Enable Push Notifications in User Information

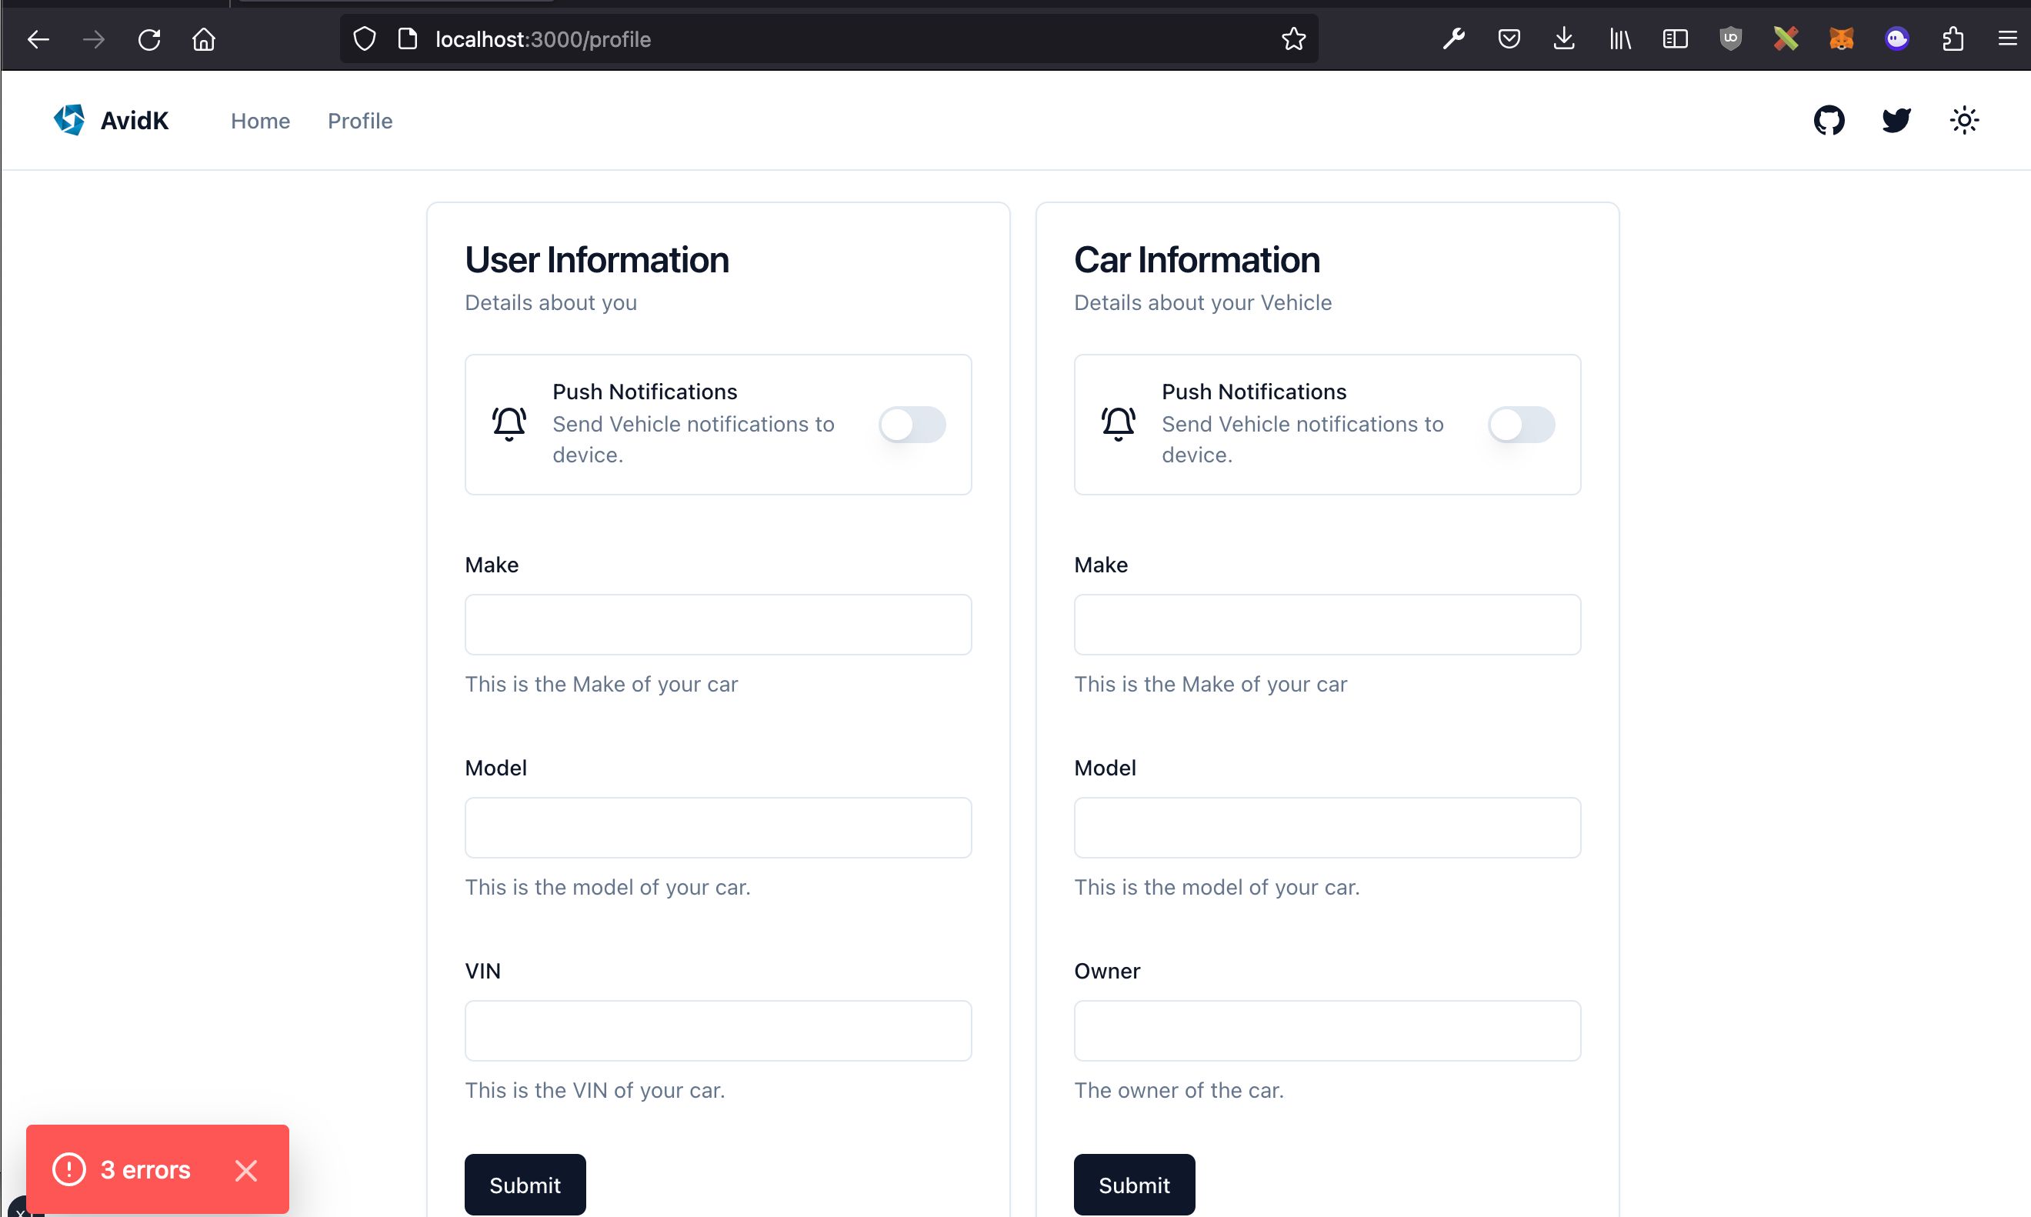(912, 424)
